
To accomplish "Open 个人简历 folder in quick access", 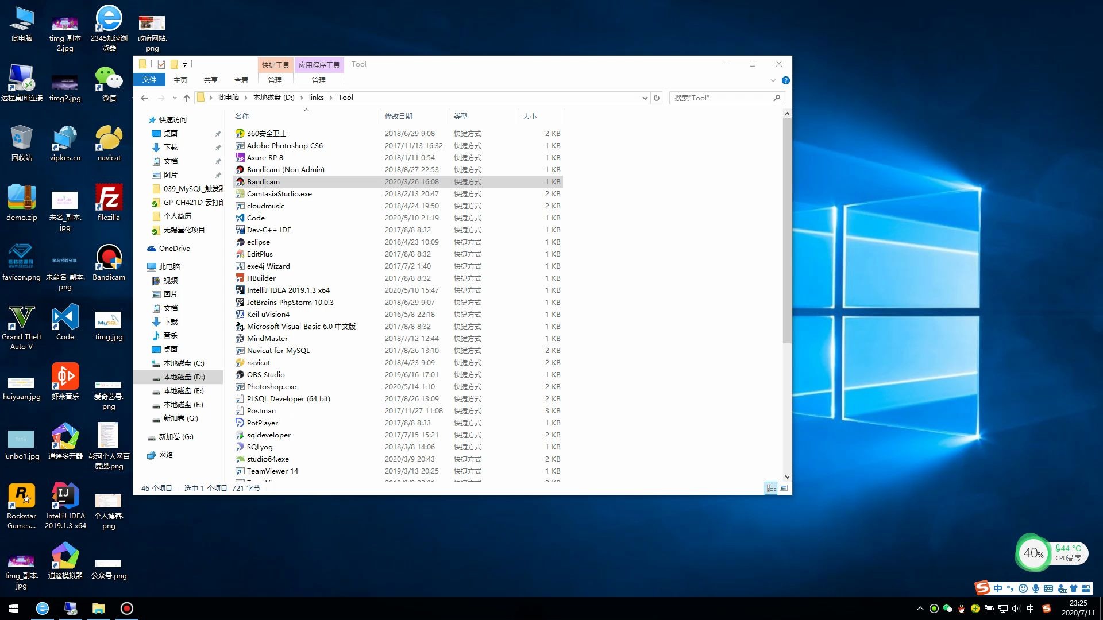I will pyautogui.click(x=177, y=216).
